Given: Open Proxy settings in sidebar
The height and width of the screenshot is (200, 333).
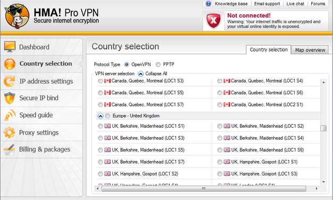Looking at the screenshot, I should point(41,132).
